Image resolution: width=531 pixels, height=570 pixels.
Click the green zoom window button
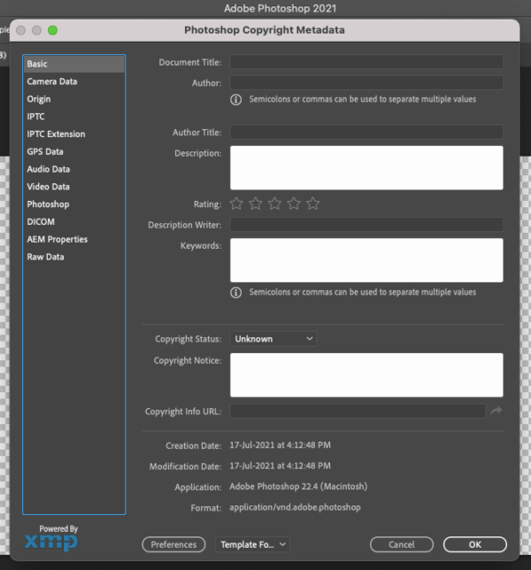(53, 30)
